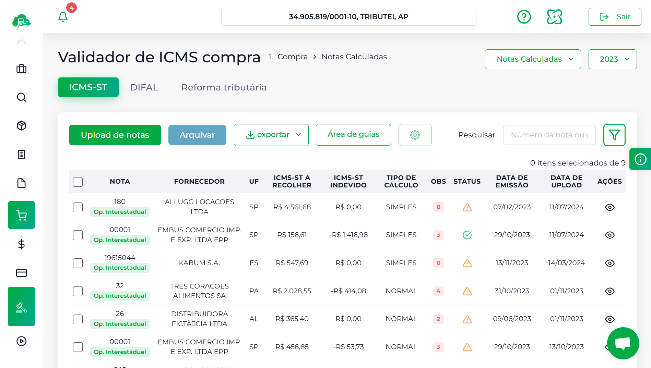
Task: Focus the Pesquisar note number field
Action: pyautogui.click(x=549, y=135)
